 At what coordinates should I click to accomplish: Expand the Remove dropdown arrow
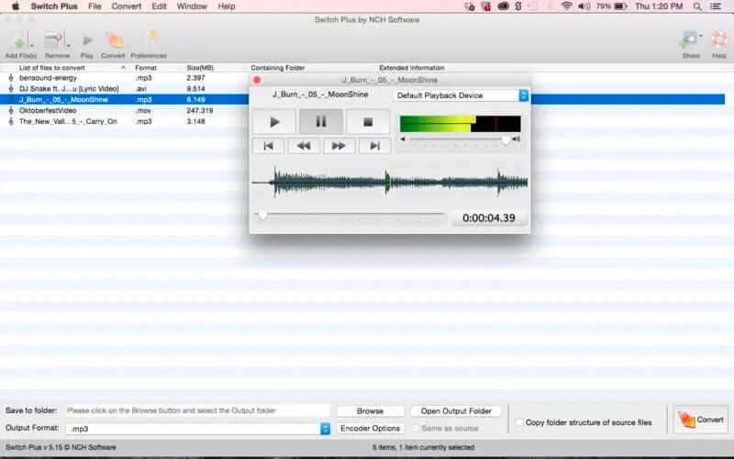point(68,45)
